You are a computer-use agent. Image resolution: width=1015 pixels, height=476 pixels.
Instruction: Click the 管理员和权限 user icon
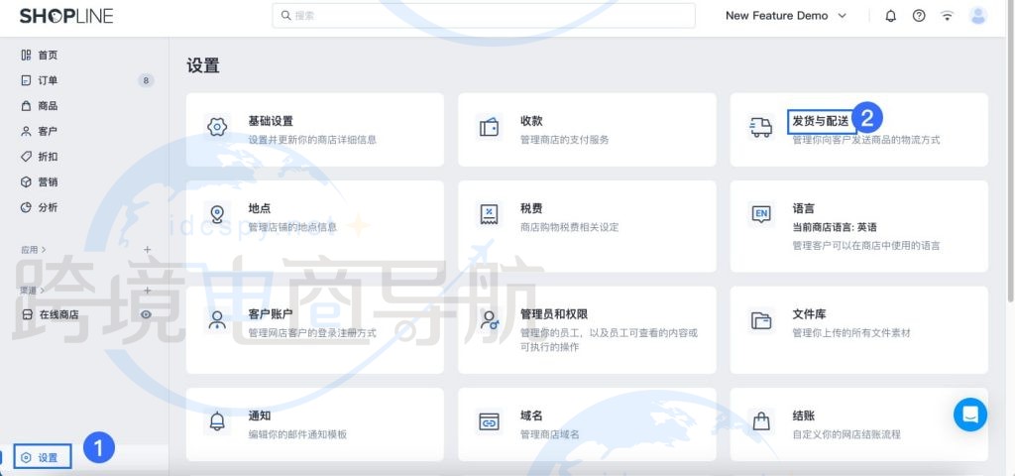(490, 320)
